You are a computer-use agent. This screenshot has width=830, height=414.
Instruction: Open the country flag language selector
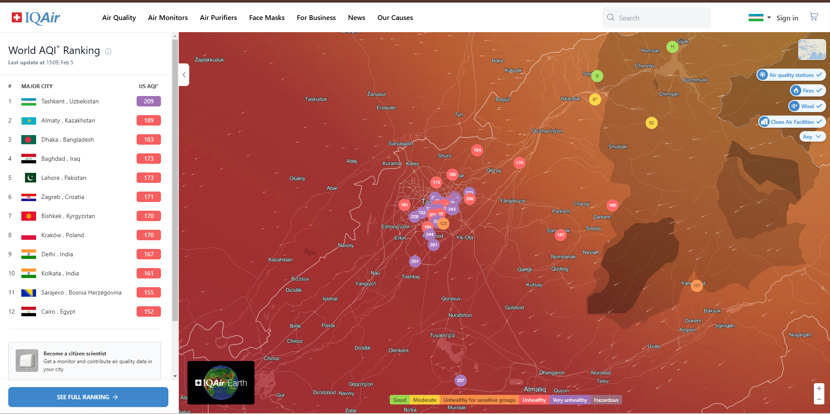[759, 18]
